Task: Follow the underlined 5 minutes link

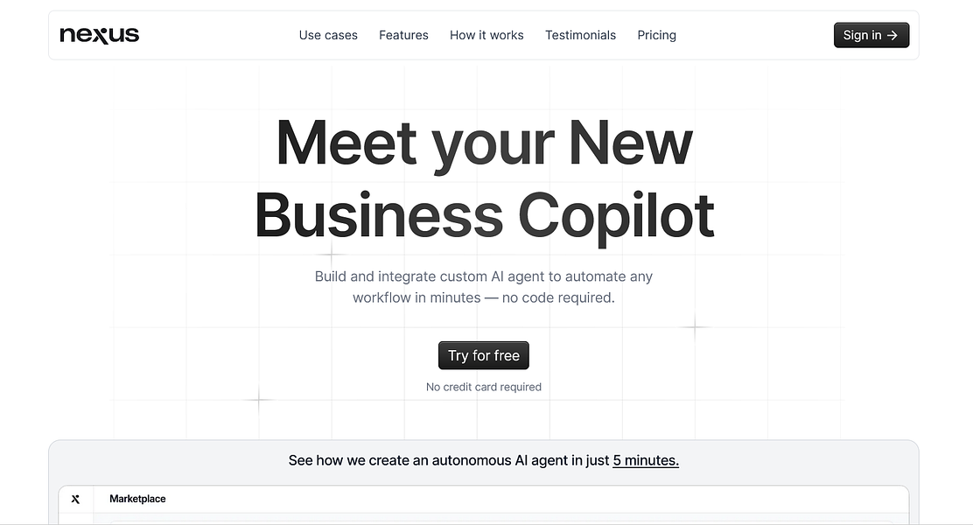Action: 646,460
